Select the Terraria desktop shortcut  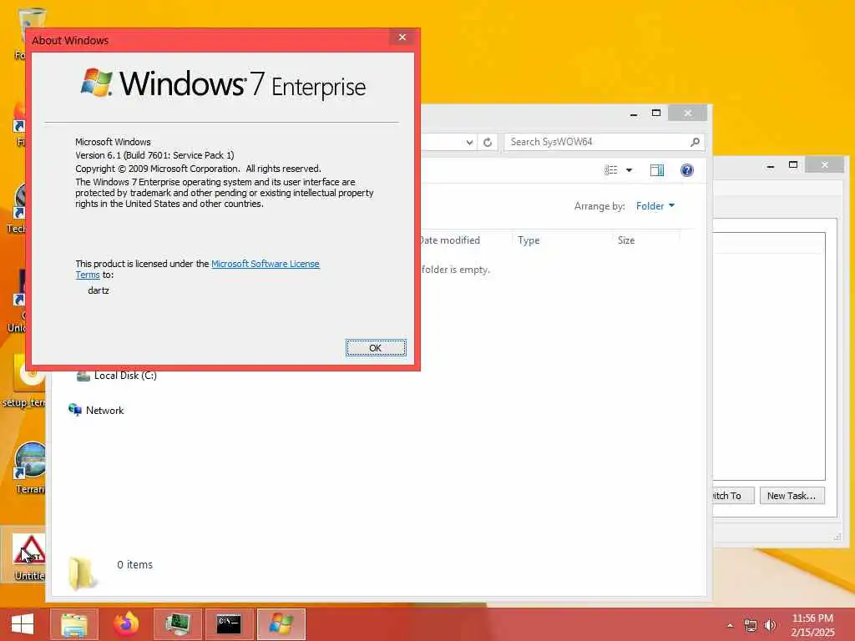[x=31, y=469]
